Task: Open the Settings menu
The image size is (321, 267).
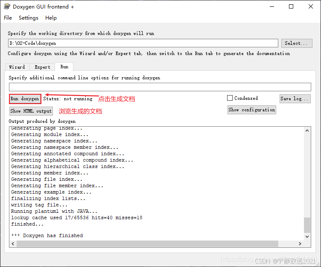Action: click(x=29, y=18)
